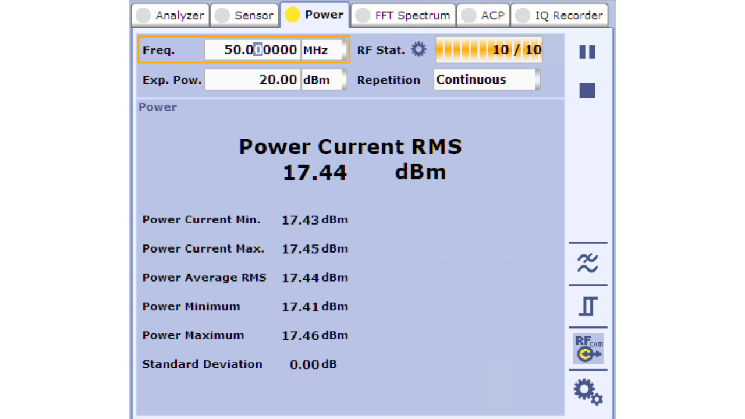Stop the measurement with the stop icon

tap(587, 90)
